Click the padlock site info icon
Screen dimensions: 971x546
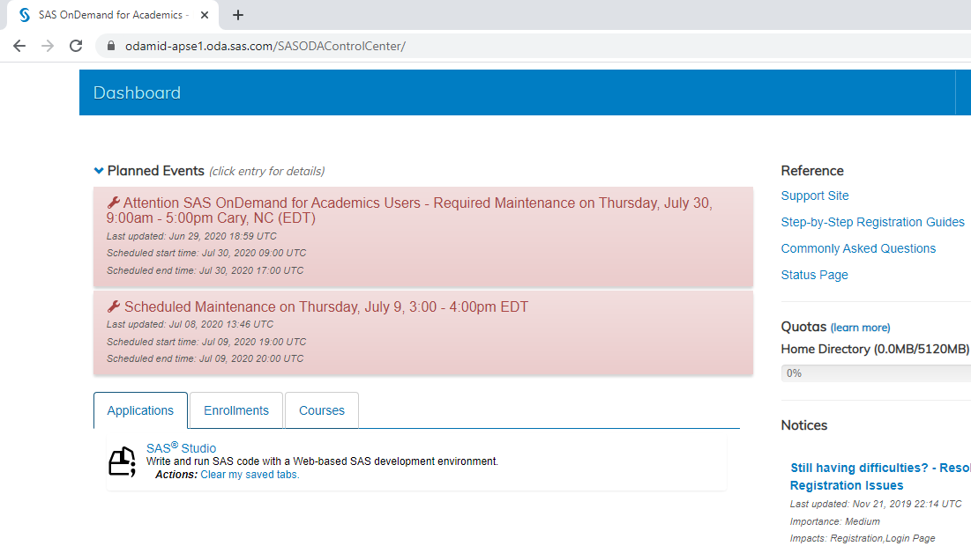(111, 46)
